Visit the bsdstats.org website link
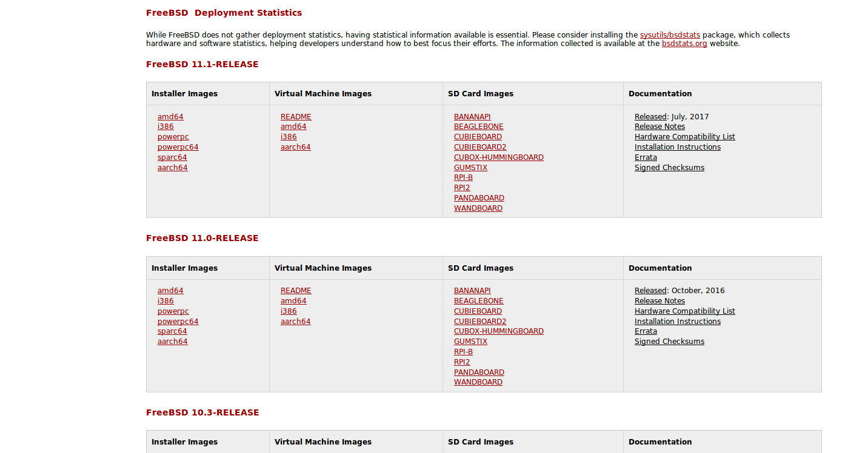This screenshot has width=865, height=453. [684, 44]
